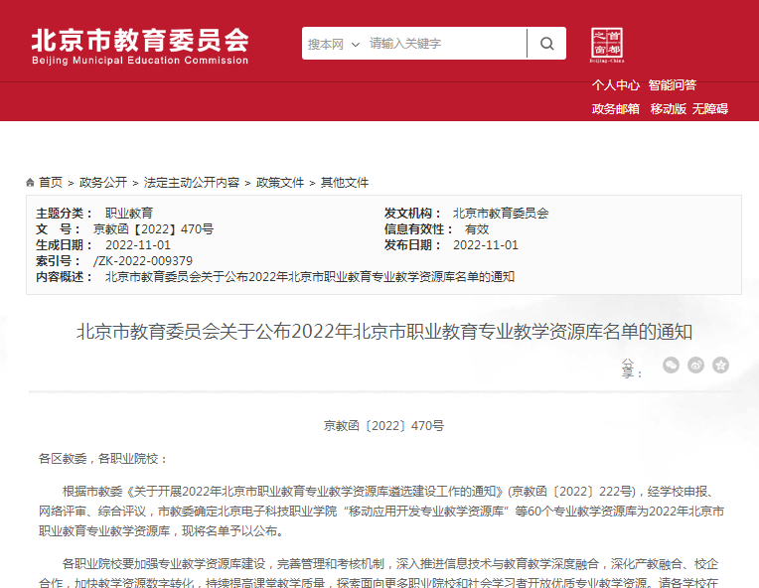Screen dimensions: 759x588
Task: Share article to QQ Zone
Action: 721,365
